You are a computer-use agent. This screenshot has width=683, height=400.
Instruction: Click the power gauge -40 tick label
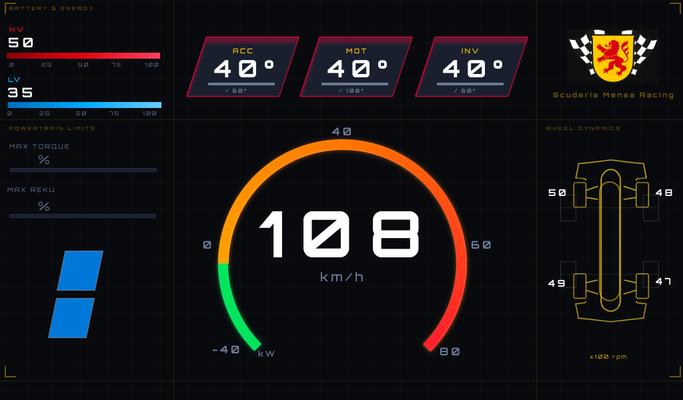point(225,349)
